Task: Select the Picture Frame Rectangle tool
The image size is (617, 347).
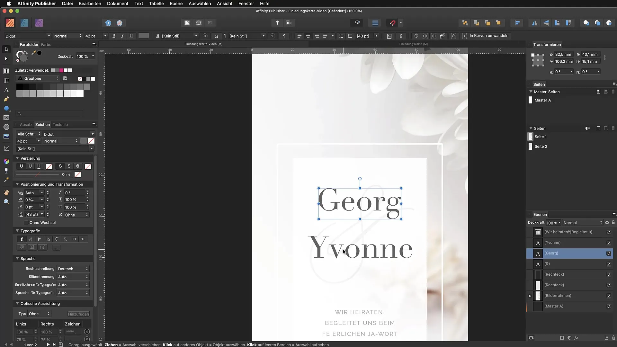Action: coord(6,118)
